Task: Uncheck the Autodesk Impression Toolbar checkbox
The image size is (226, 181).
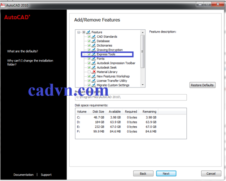Action: click(89, 63)
